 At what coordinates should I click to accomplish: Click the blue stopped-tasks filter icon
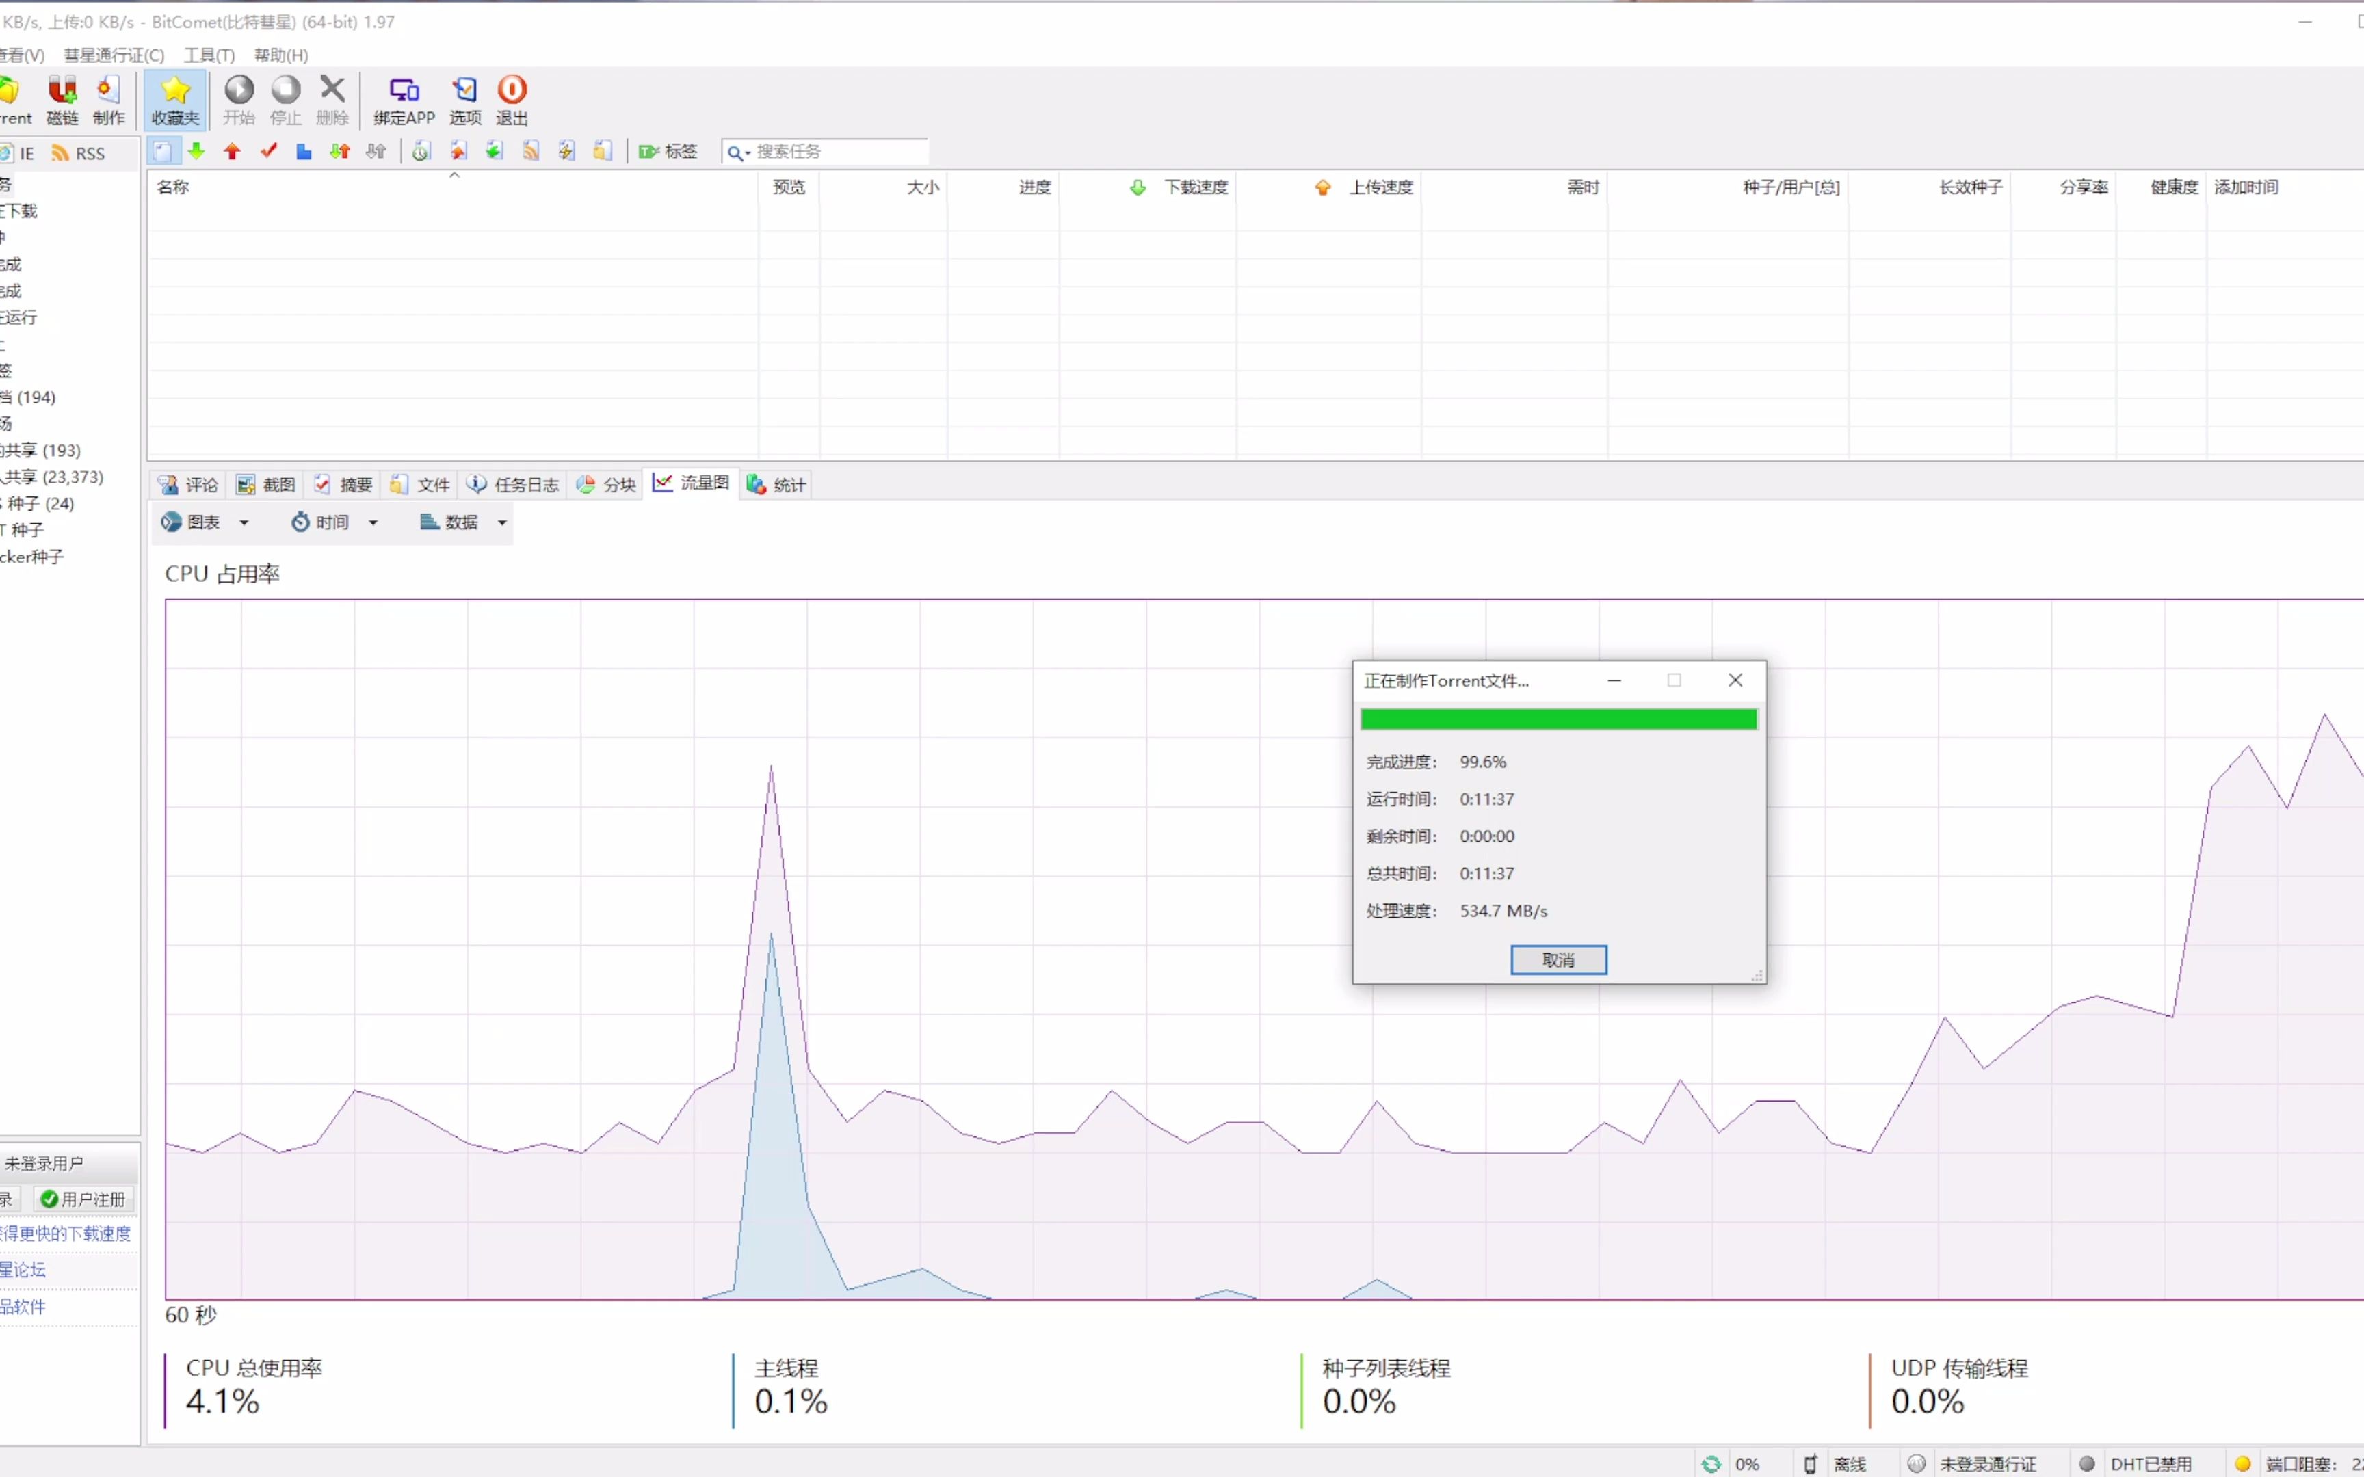point(304,151)
